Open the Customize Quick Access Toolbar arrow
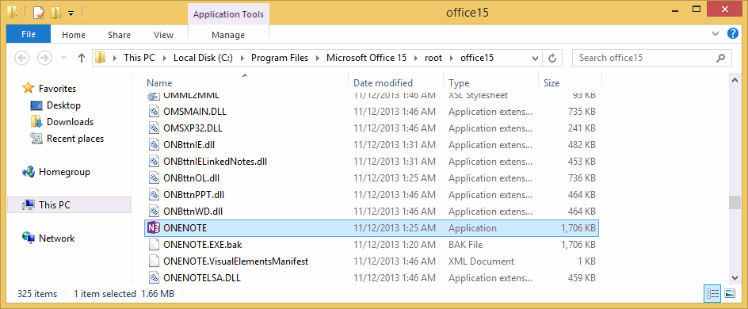Screen dimensions: 748x309 (x=71, y=13)
